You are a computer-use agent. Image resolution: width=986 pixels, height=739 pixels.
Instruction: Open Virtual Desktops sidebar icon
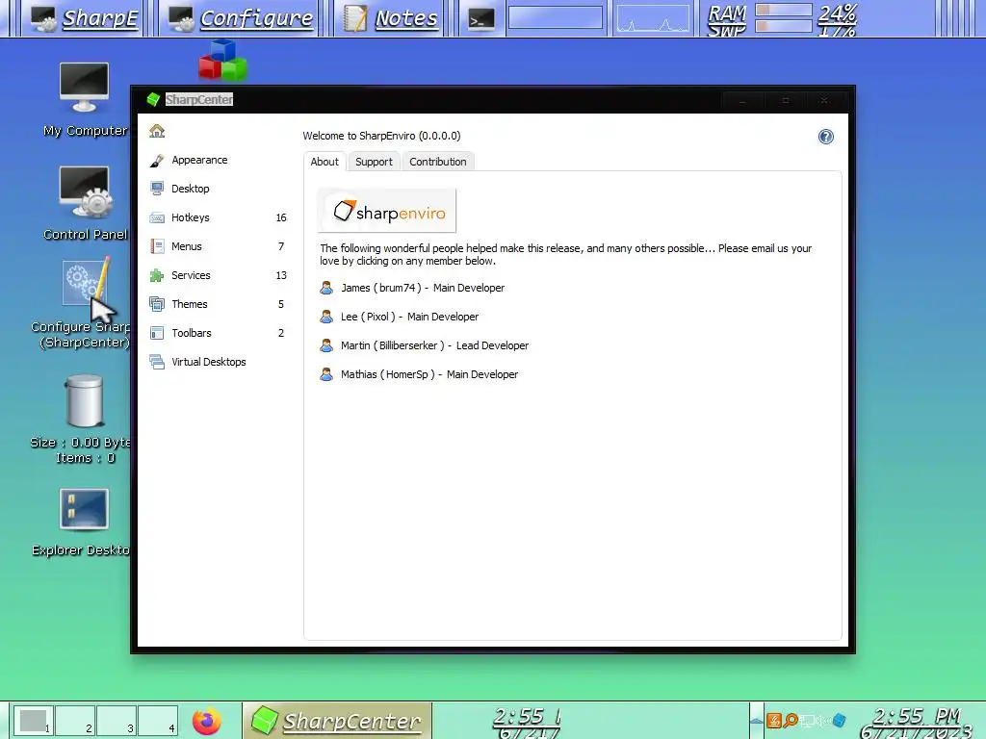coord(157,362)
